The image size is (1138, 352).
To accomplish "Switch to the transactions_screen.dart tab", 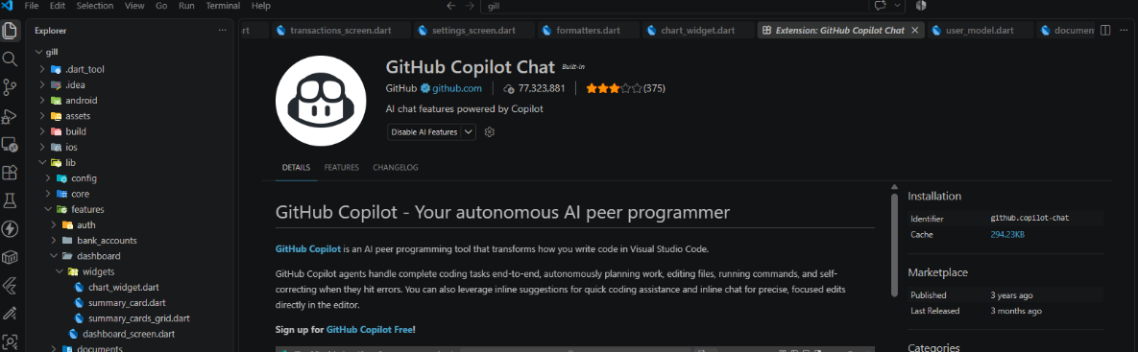I will click(x=341, y=31).
